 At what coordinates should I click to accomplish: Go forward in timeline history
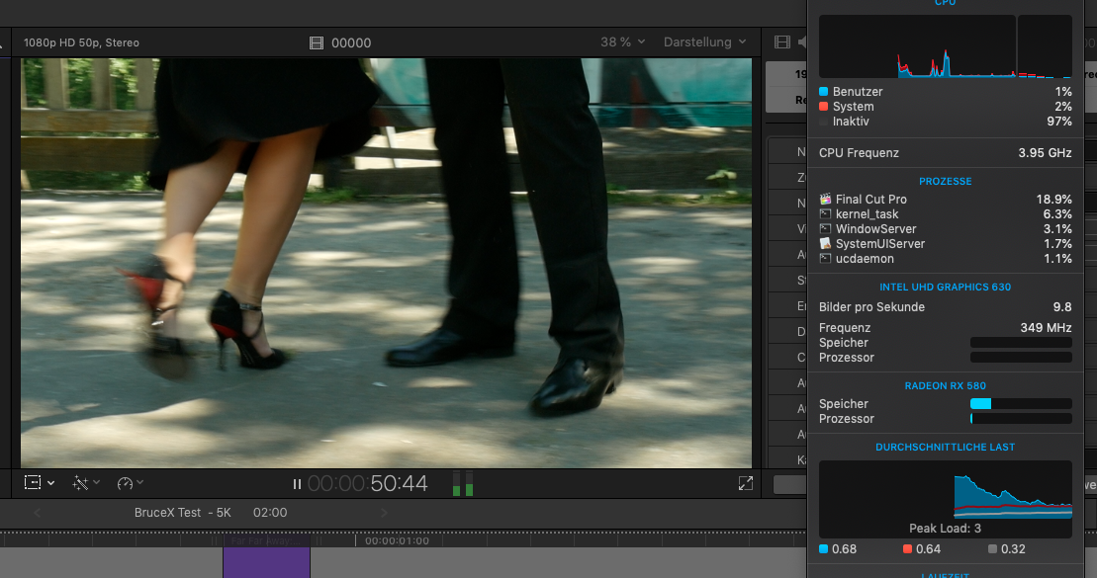(x=385, y=513)
